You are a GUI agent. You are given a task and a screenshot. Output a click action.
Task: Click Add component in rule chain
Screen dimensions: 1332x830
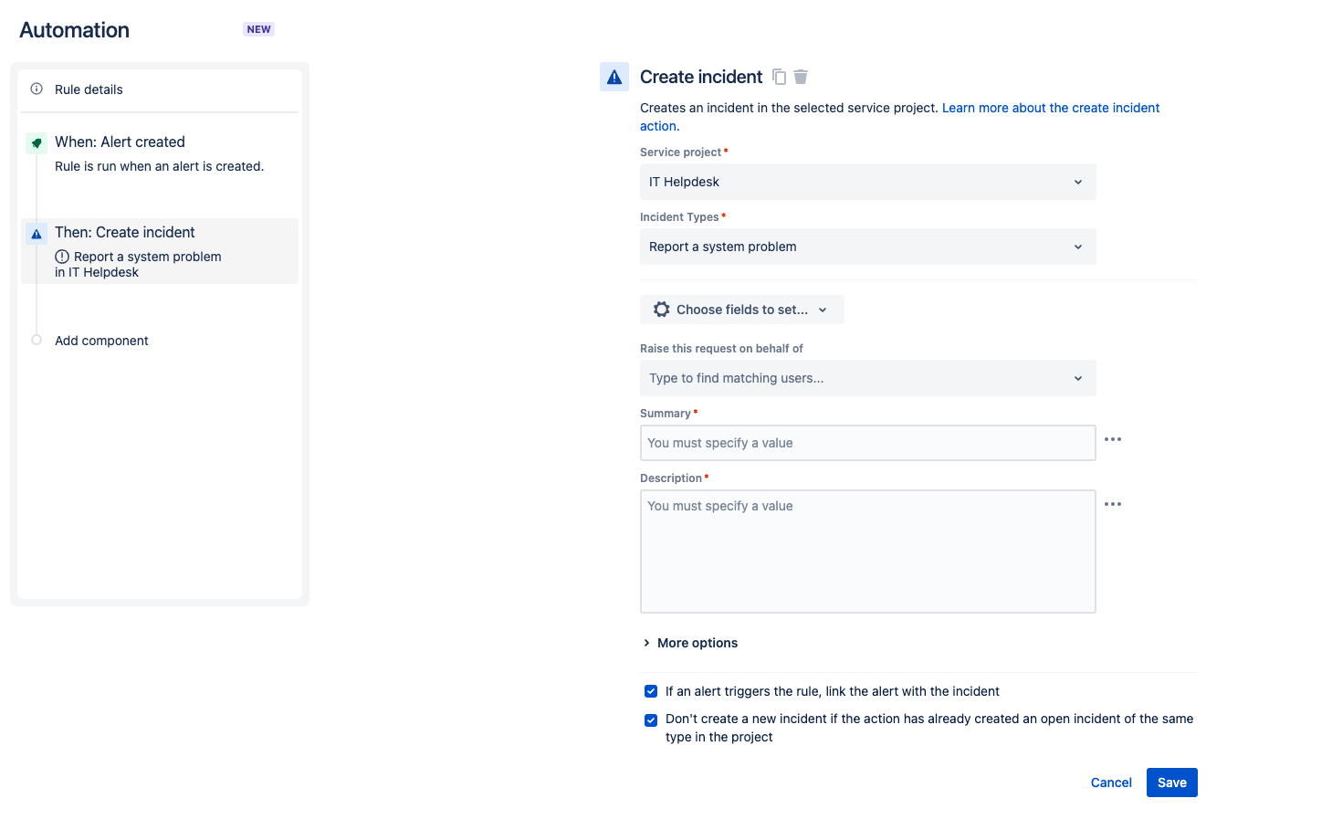coord(101,341)
